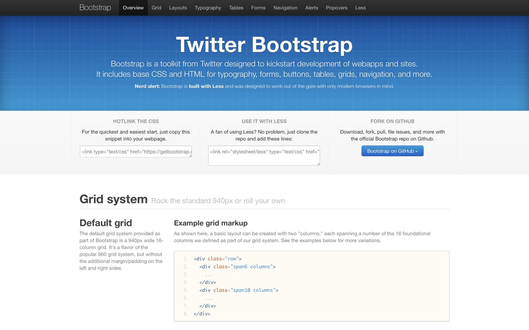The width and height of the screenshot is (529, 330).
Task: Go to Navigation section via navbar
Action: click(x=285, y=7)
